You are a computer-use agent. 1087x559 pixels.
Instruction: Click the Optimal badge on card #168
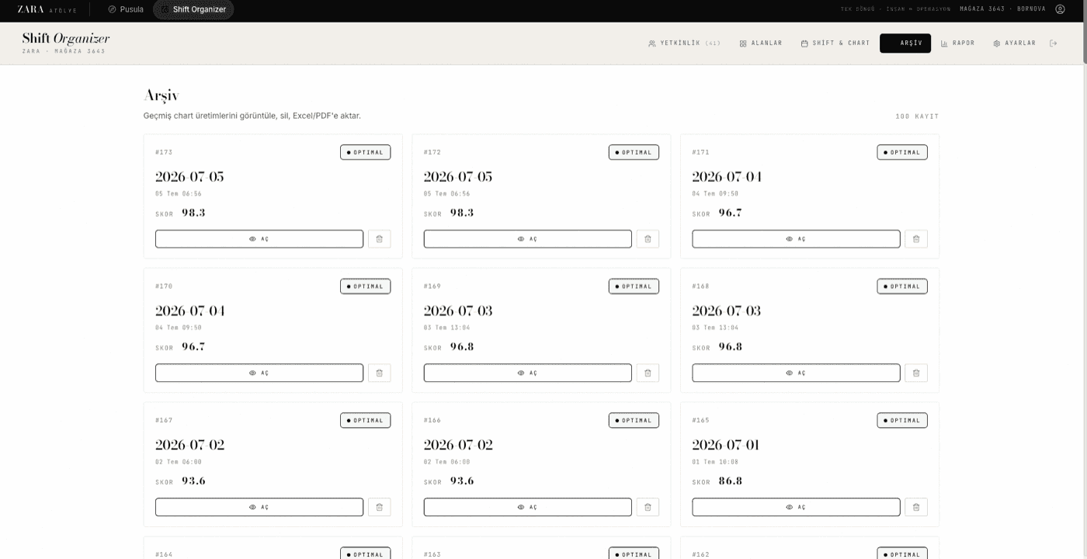[x=902, y=286]
